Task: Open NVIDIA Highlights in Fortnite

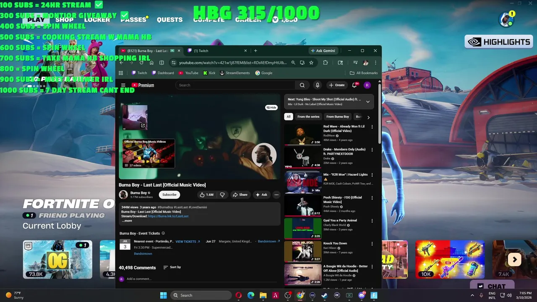Action: (x=499, y=42)
